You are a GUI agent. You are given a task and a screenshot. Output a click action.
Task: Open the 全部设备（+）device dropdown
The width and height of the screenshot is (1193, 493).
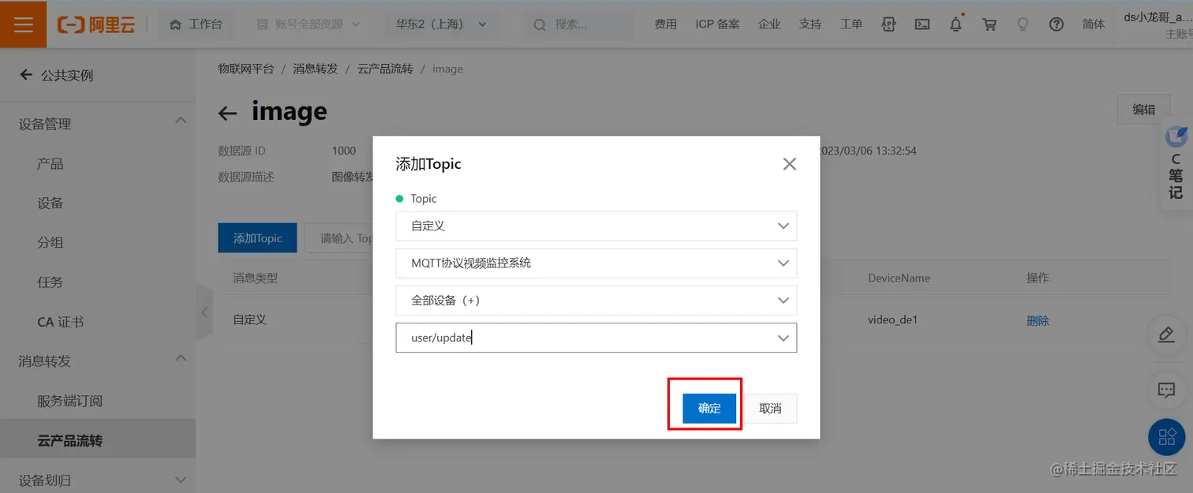(x=596, y=301)
